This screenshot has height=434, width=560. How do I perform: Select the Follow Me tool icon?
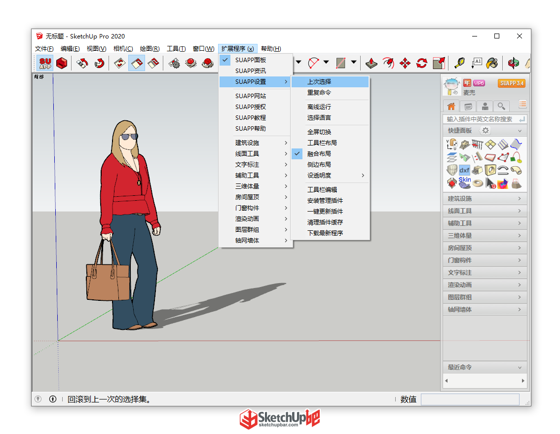tap(388, 63)
